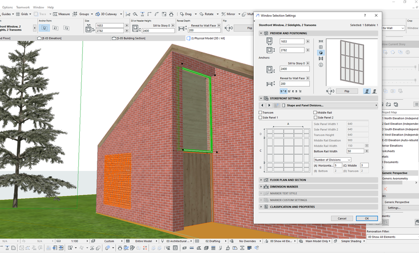Click the Rotate command in toolbar

pyautogui.click(x=206, y=14)
